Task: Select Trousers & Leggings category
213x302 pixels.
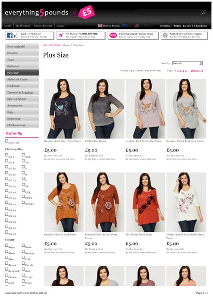Action: tap(22, 92)
